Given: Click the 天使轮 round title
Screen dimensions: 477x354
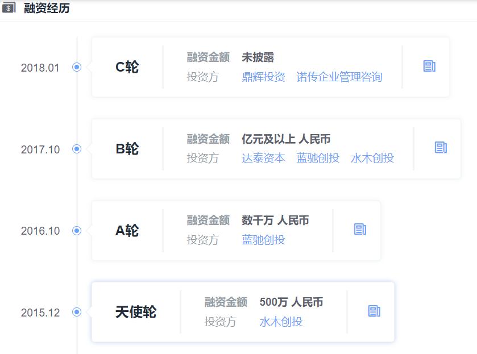Looking at the screenshot, I should (135, 312).
